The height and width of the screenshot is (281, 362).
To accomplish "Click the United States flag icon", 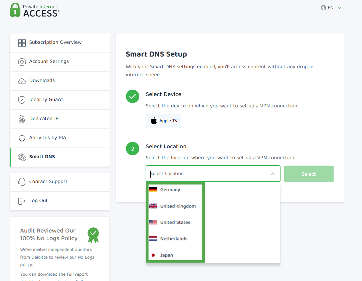I will (153, 222).
